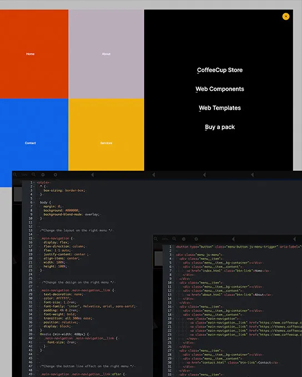Screen dimensions: 302x377
Task: Click the Home link on red tile
Action: [x=31, y=54]
